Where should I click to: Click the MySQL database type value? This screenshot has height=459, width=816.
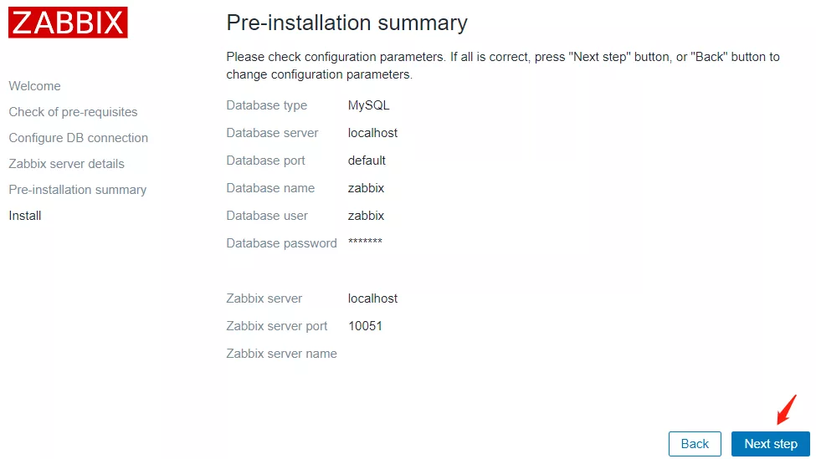368,105
